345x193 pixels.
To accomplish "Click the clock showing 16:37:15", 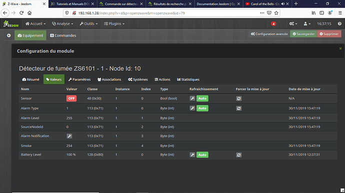I will pyautogui.click(x=324, y=24).
